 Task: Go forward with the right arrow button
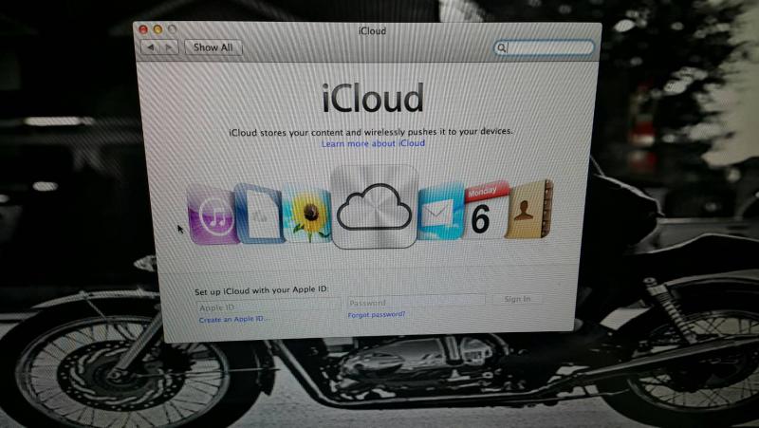[x=170, y=47]
